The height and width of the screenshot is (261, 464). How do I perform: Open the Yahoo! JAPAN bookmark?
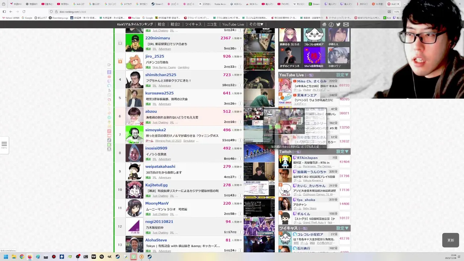click(11, 18)
